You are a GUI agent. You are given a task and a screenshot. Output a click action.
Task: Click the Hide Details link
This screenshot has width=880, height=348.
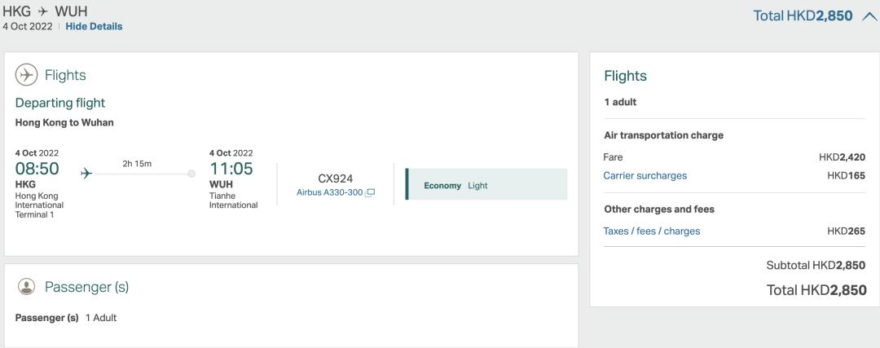click(x=94, y=26)
